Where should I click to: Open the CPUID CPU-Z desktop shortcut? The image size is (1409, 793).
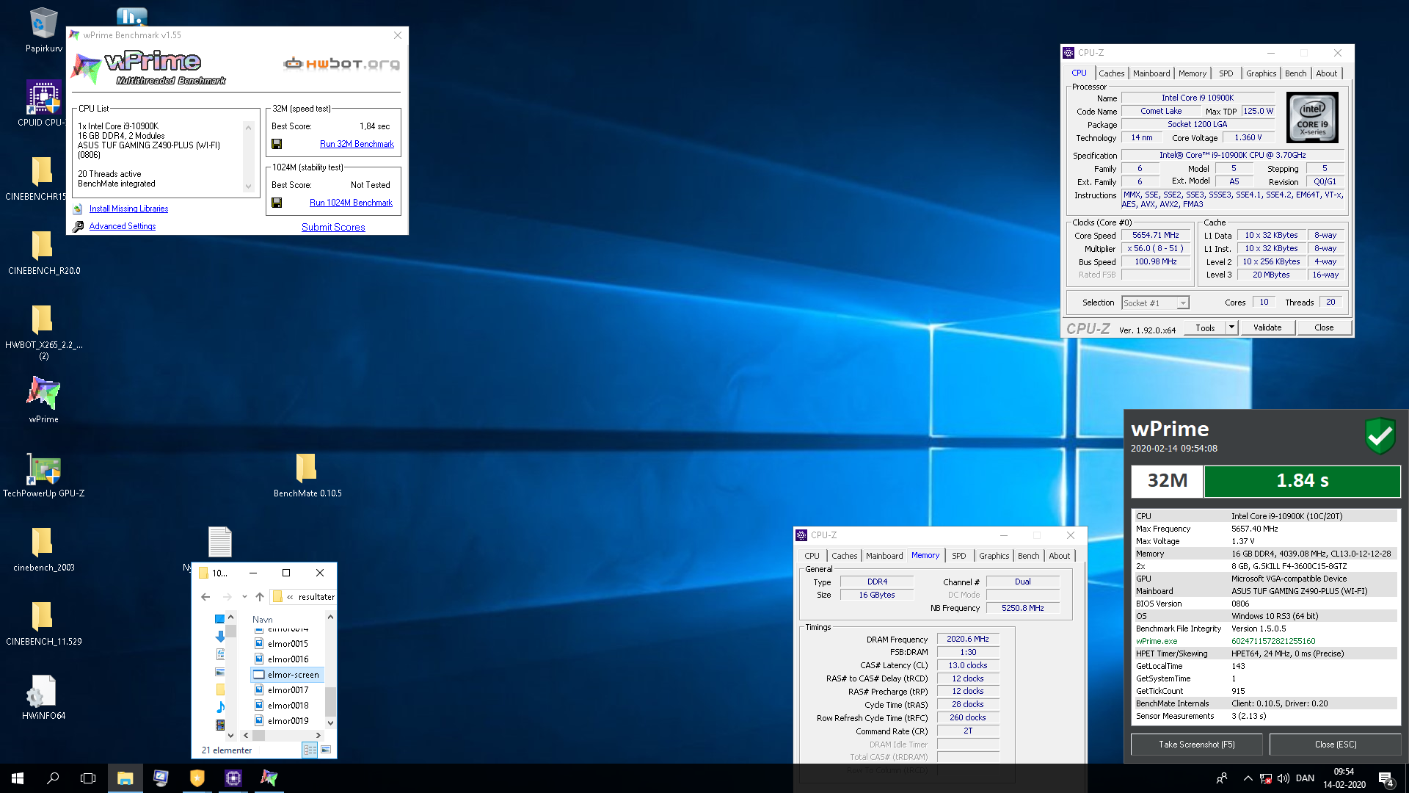[43, 104]
